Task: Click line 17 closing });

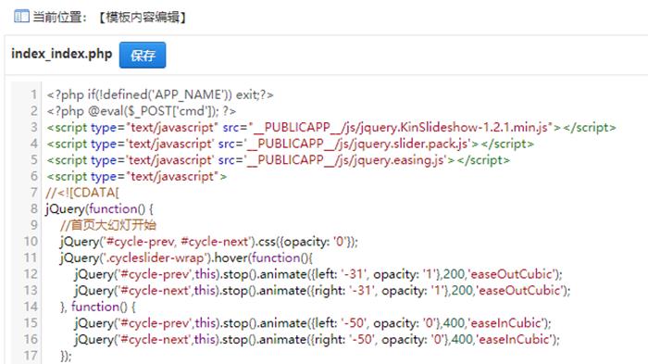Action: (x=66, y=356)
